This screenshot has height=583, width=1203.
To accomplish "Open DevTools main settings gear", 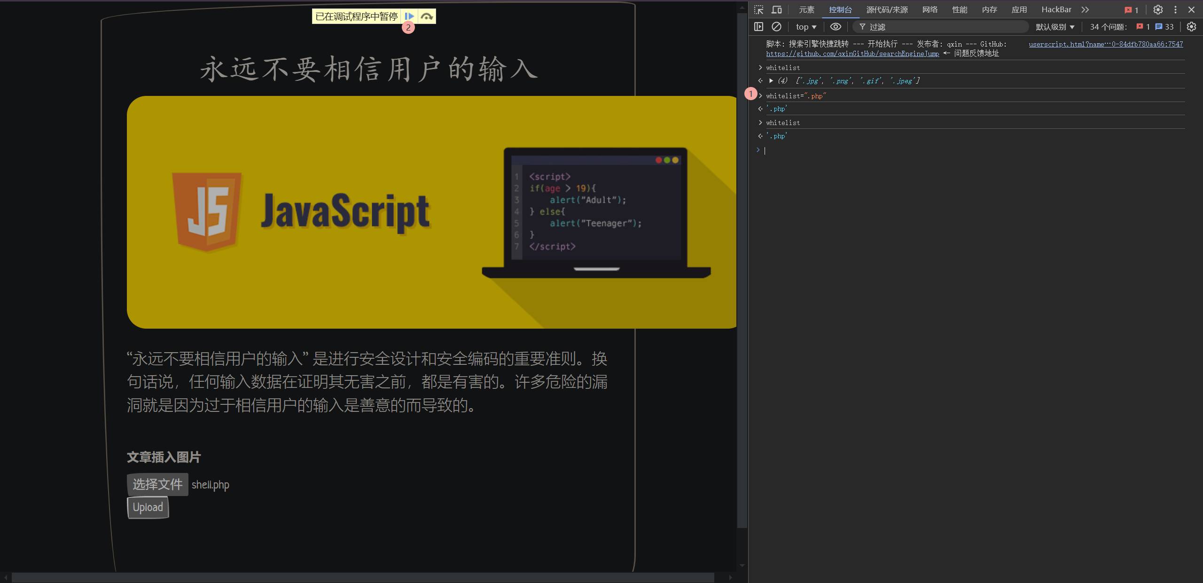I will click(x=1158, y=9).
